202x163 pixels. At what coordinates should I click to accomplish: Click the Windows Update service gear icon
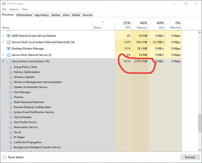[10, 77]
